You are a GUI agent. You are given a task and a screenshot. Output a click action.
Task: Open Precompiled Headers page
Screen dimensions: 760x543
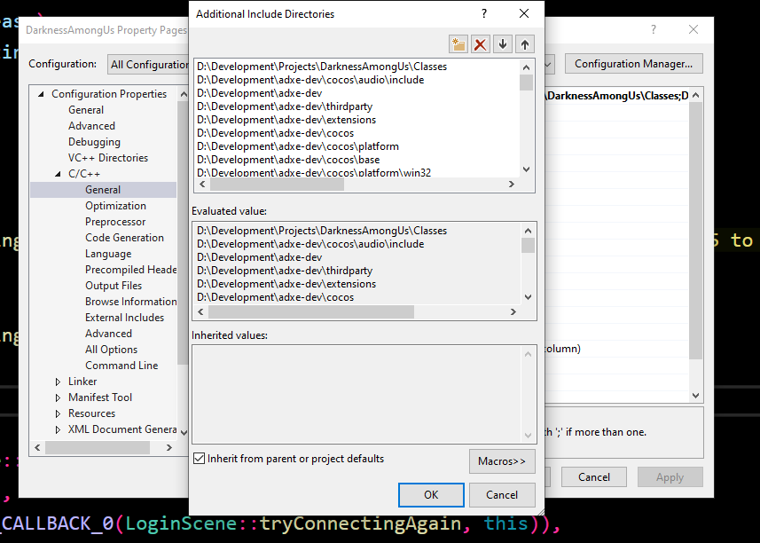click(x=131, y=270)
